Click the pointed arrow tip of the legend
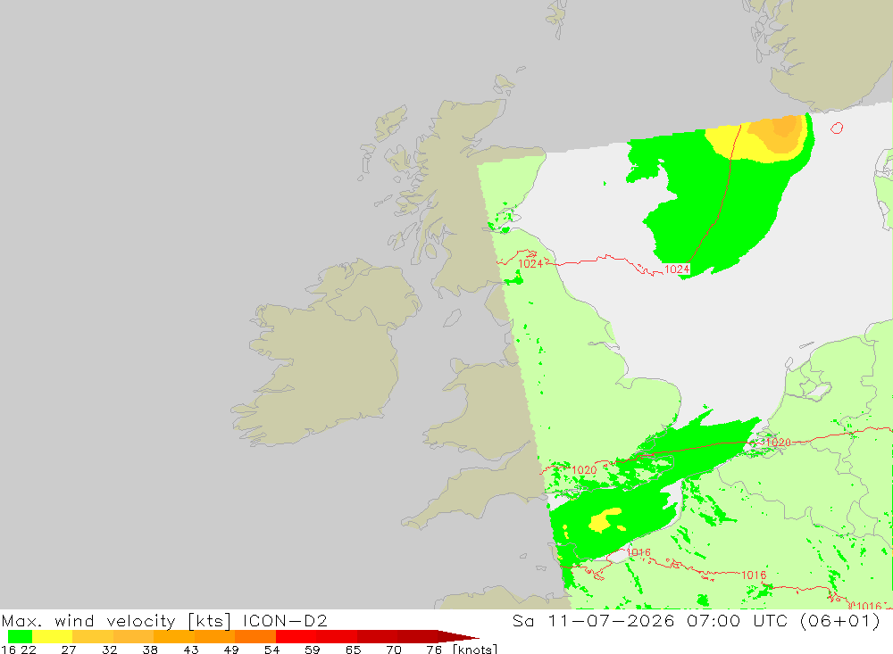 (x=459, y=637)
